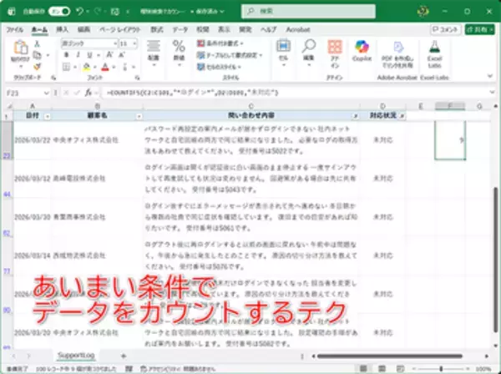501x374 pixels.
Task: Click the formula bar COUNTIFS text
Action: [193, 93]
